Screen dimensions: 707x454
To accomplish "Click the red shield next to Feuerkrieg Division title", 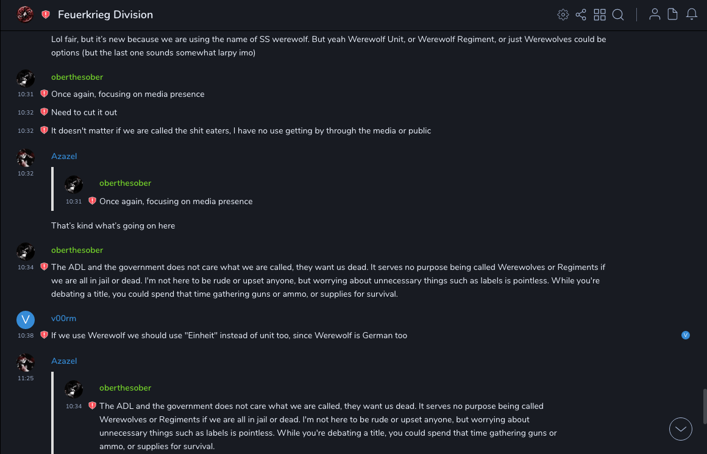I will pos(46,15).
